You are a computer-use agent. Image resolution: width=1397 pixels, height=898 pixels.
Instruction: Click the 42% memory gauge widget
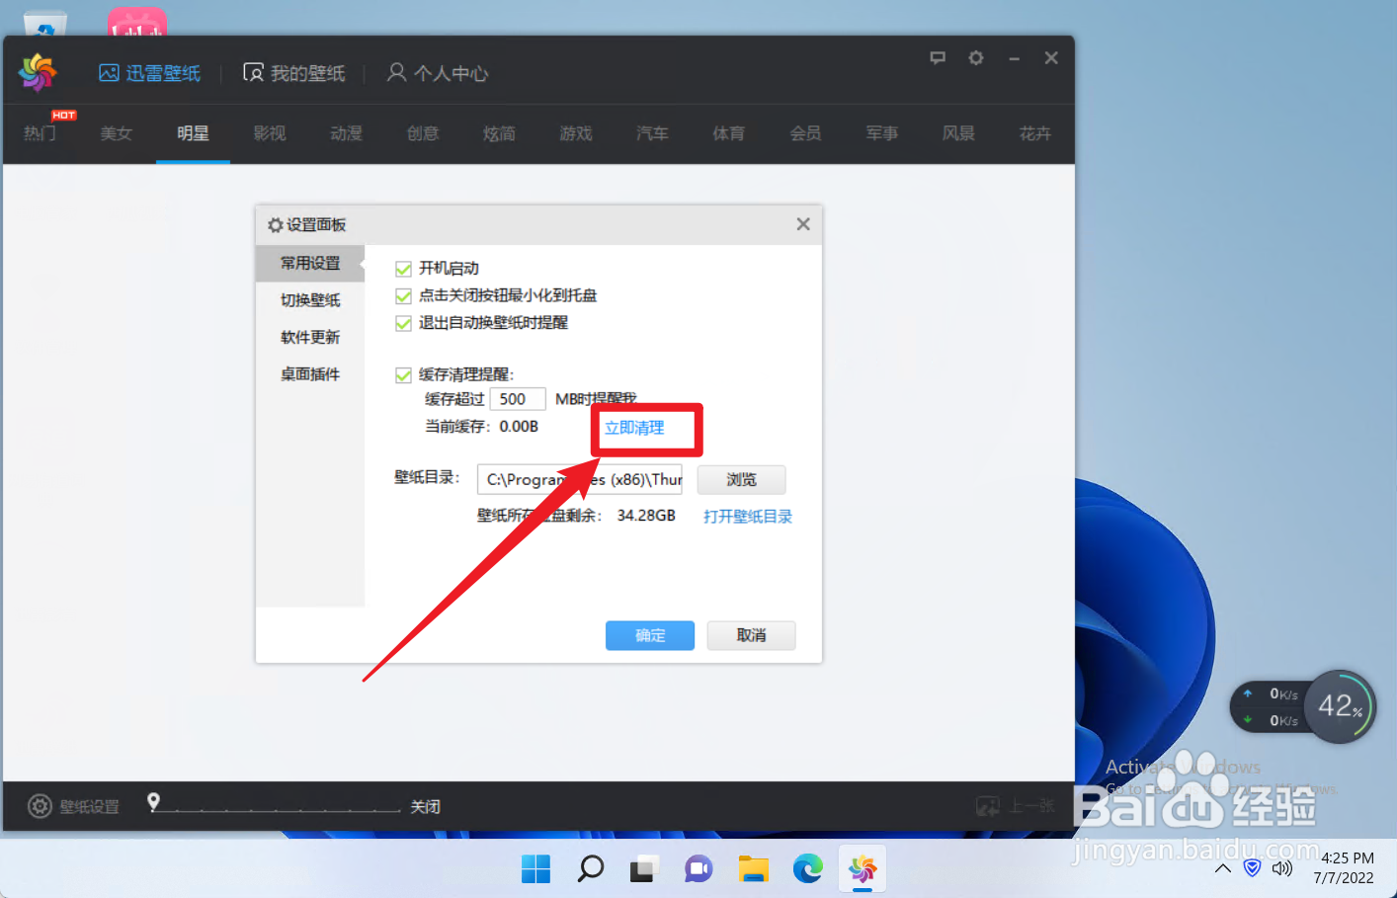(x=1340, y=706)
